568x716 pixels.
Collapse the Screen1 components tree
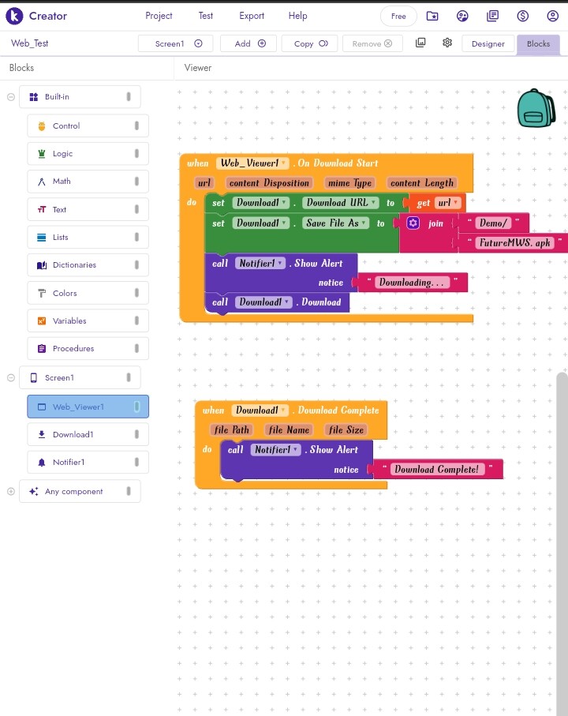[x=11, y=377]
